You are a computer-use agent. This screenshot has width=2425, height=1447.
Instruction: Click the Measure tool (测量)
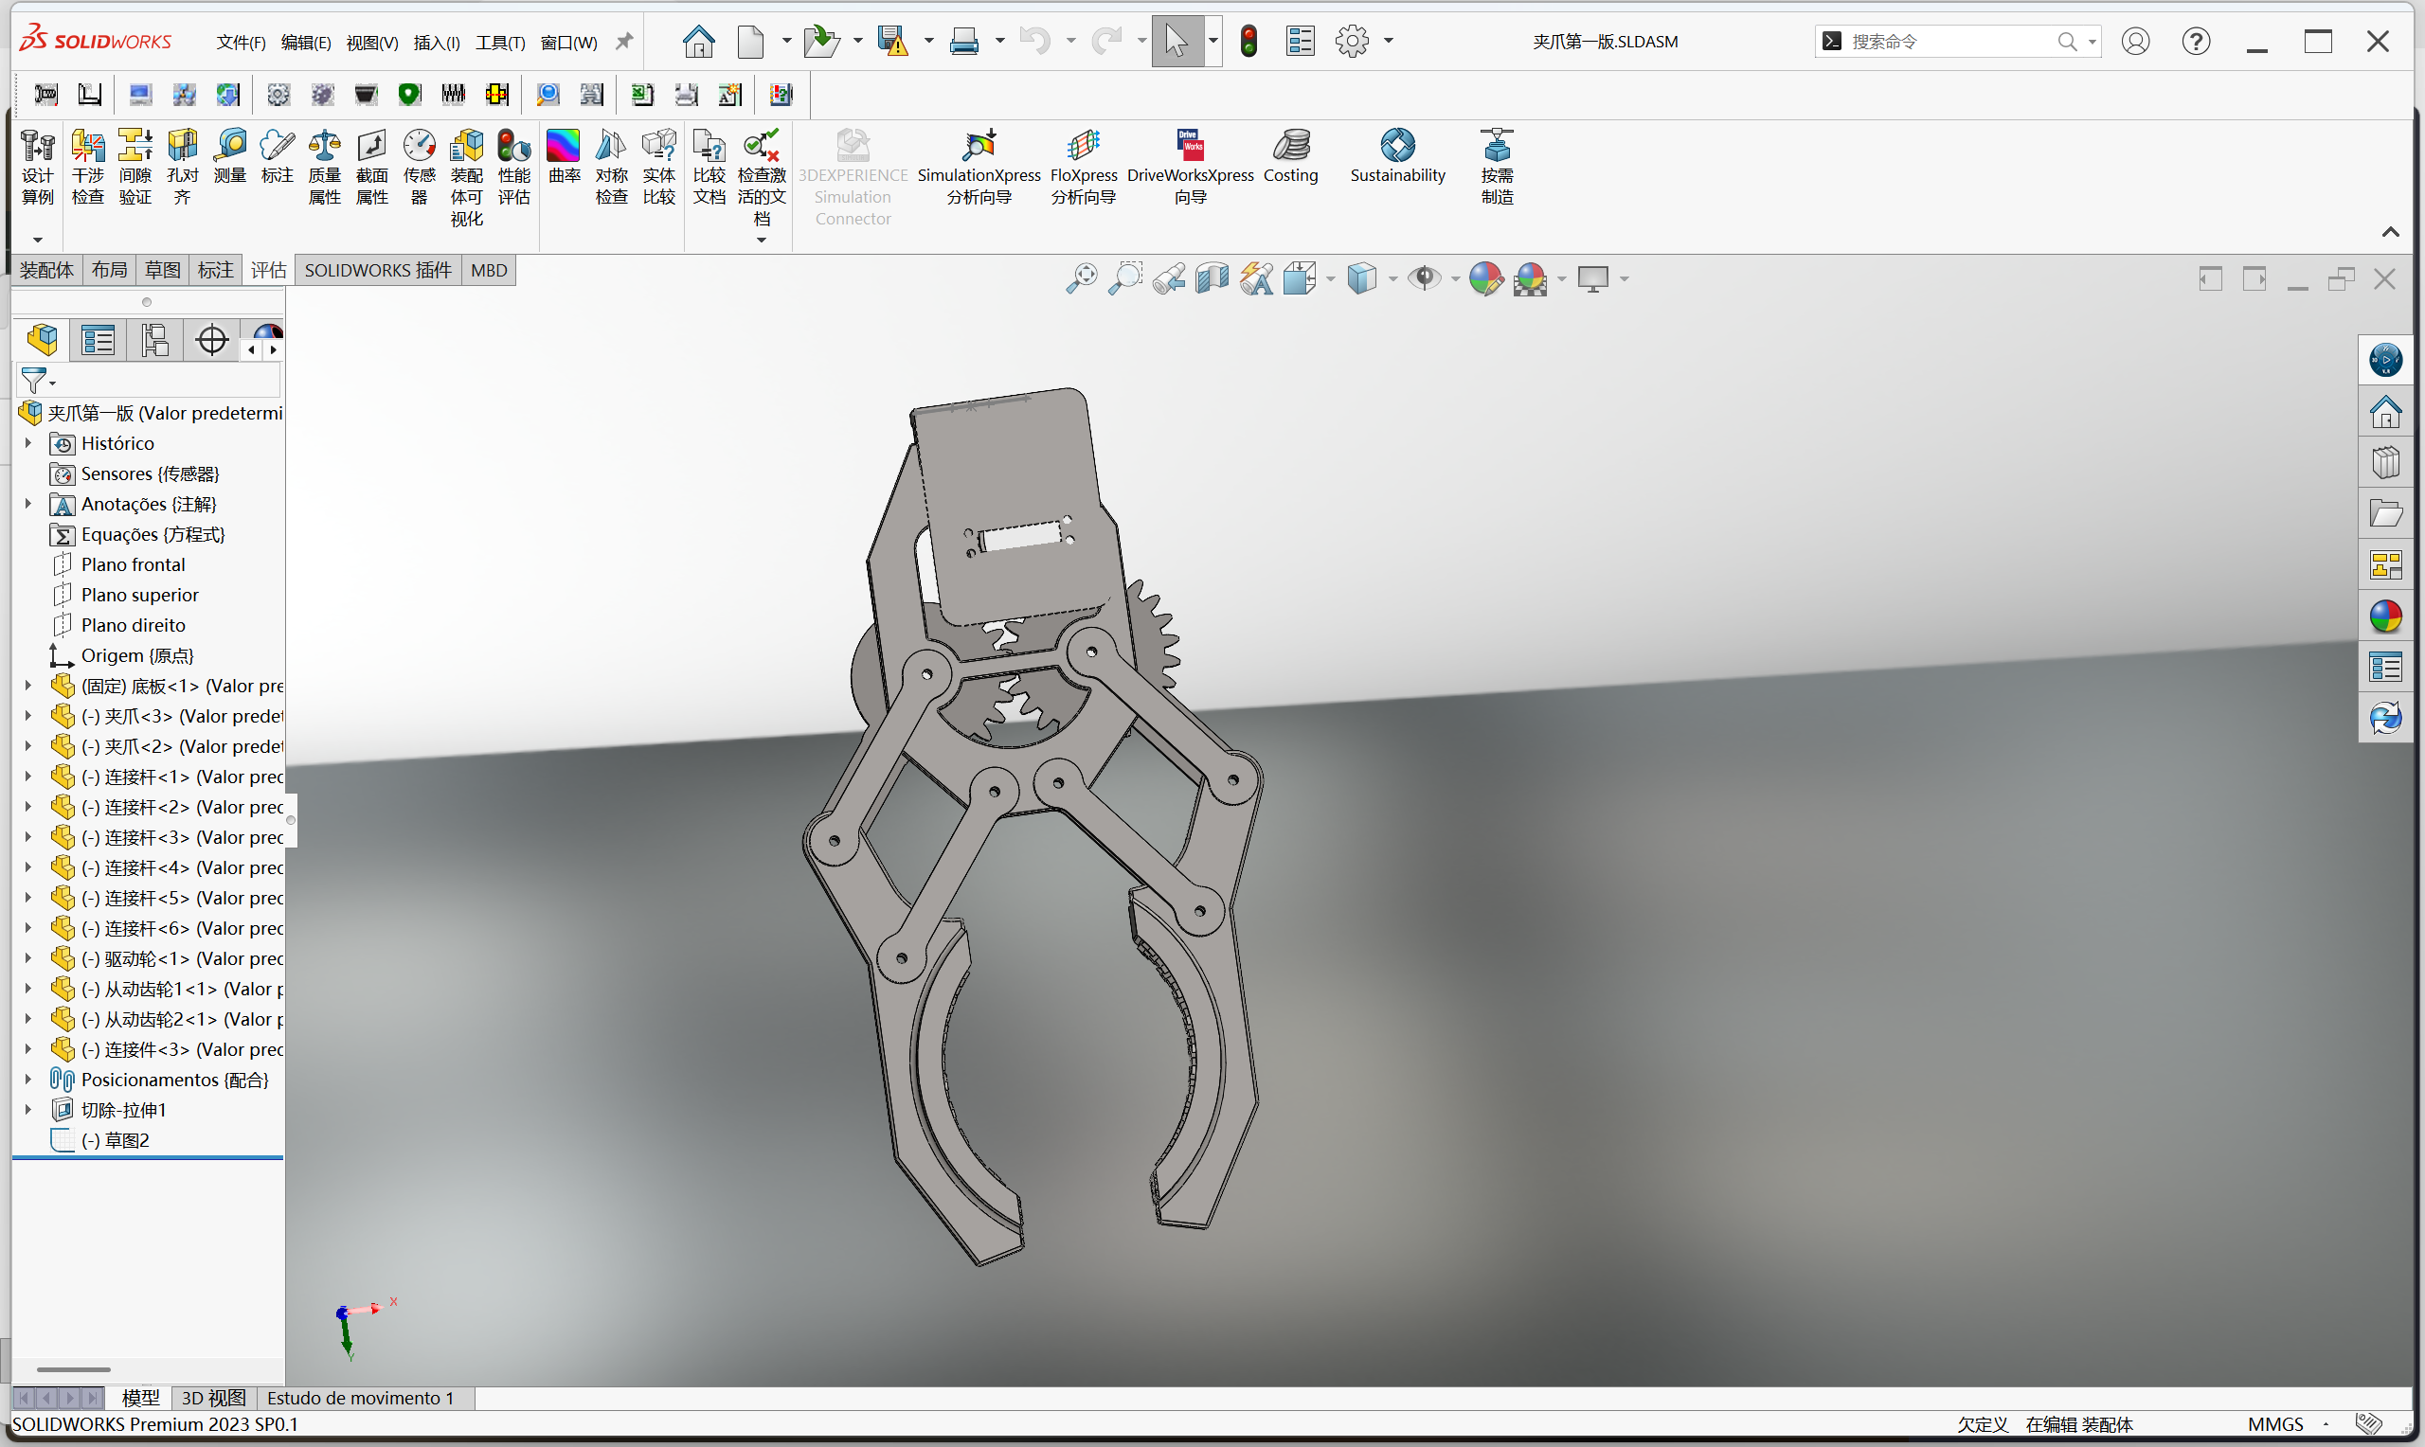(x=230, y=156)
